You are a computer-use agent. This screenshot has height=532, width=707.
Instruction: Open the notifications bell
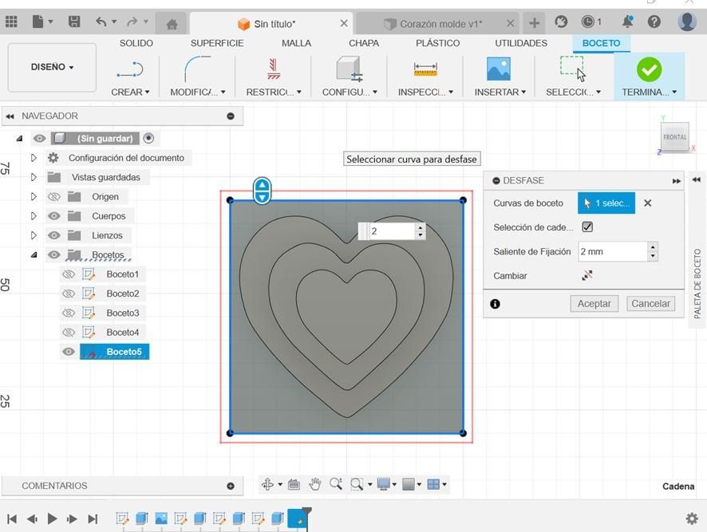click(x=627, y=22)
